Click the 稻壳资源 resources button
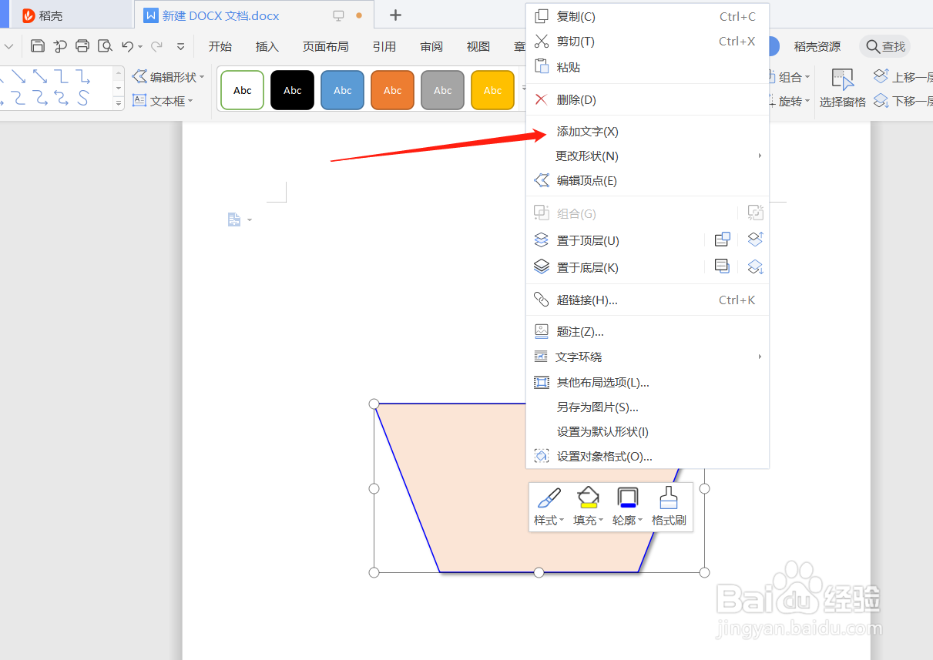 point(817,46)
